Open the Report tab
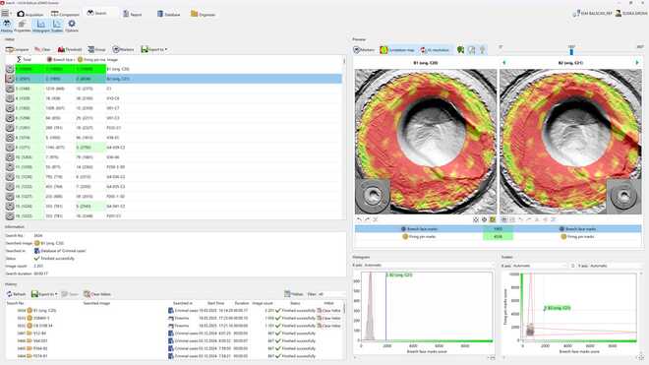 click(133, 14)
